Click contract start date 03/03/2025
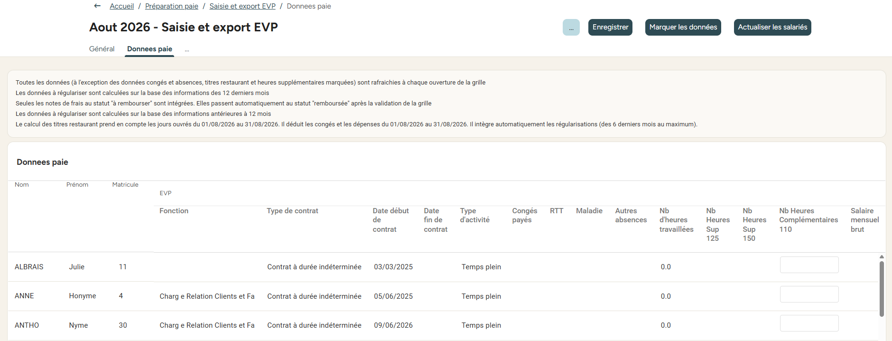This screenshot has width=892, height=341. (393, 267)
